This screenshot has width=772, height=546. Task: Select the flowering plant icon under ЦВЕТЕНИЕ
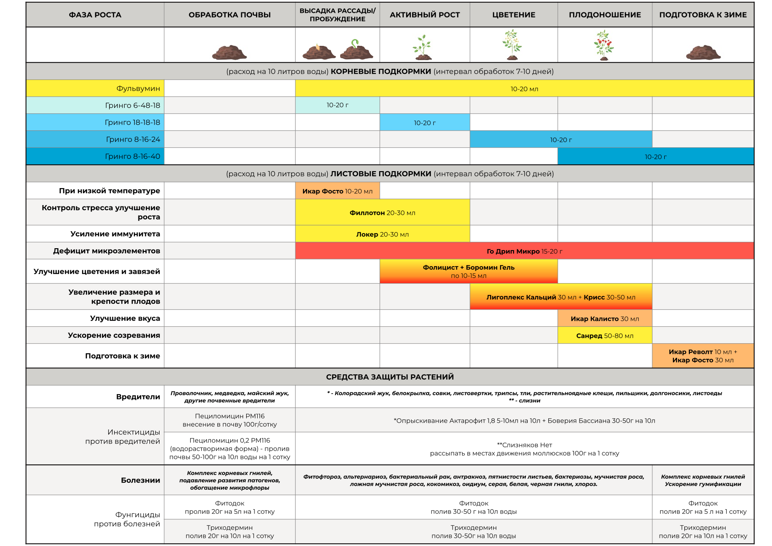coord(512,45)
